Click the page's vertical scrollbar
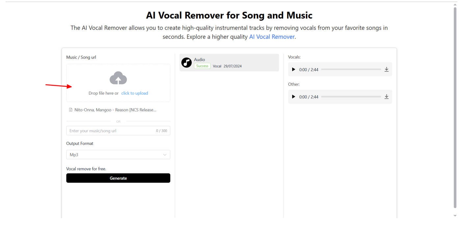 pos(455,108)
